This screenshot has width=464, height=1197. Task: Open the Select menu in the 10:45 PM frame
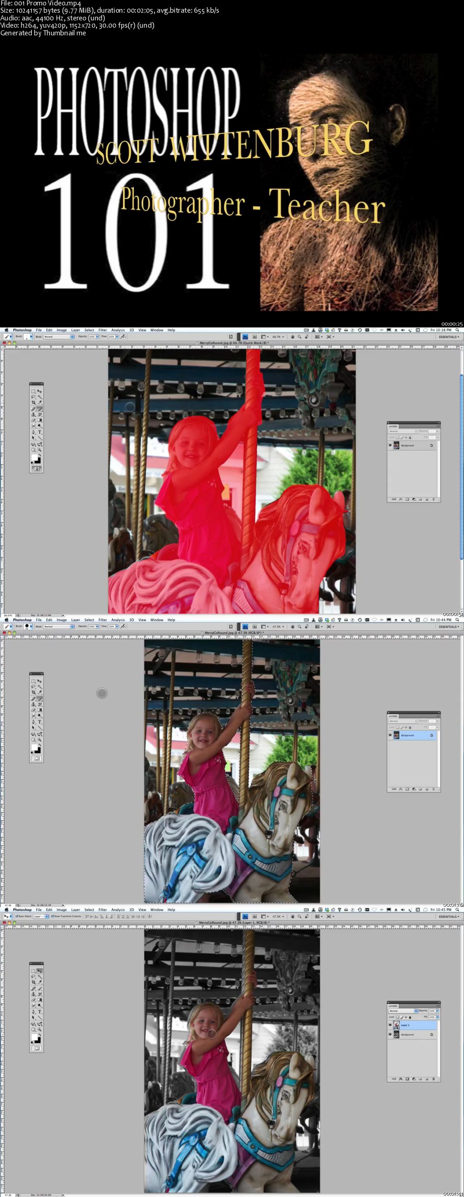(89, 910)
